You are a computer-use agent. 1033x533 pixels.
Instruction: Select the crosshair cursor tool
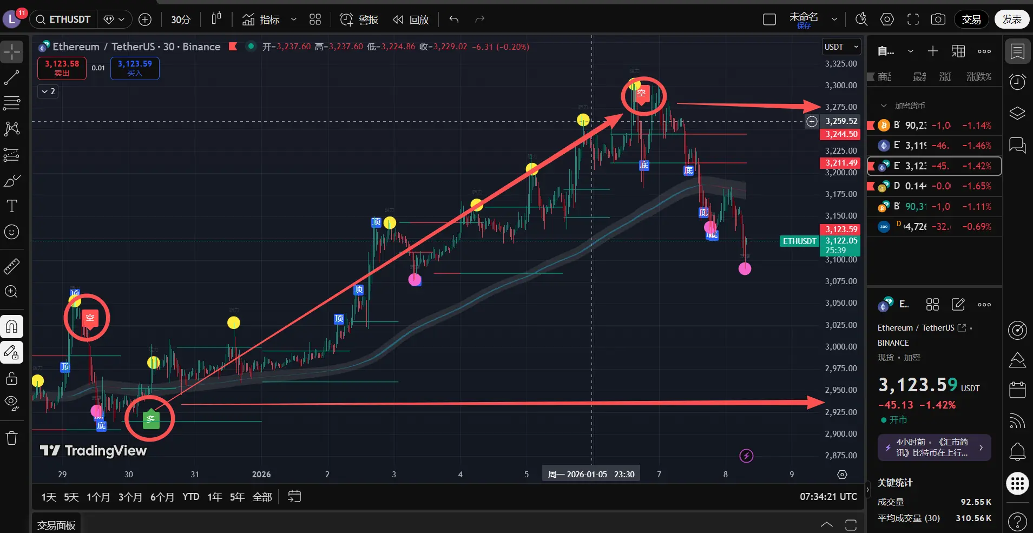pyautogui.click(x=12, y=52)
